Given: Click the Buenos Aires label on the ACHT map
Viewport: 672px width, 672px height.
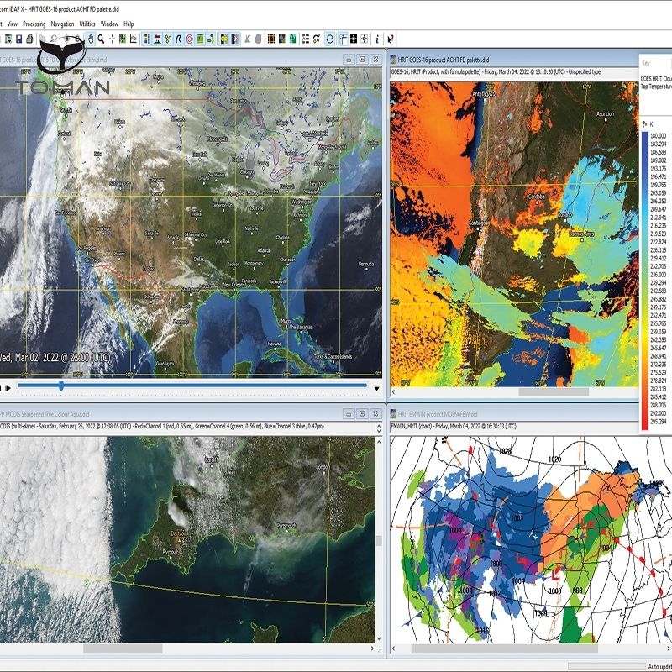Looking at the screenshot, I should [581, 234].
